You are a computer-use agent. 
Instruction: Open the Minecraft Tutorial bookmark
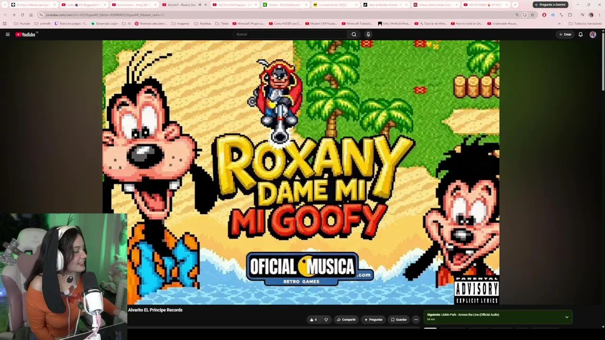coord(357,24)
